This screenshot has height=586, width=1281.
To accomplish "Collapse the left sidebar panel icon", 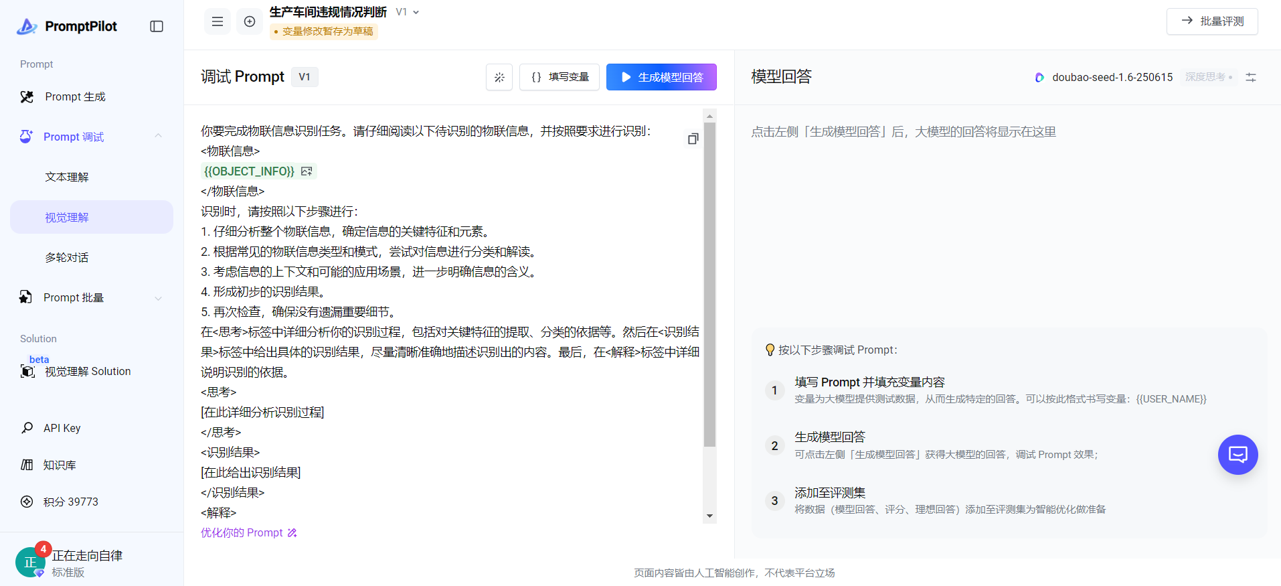I will (x=157, y=26).
